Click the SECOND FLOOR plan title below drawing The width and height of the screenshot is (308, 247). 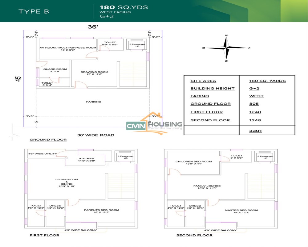tap(194, 235)
